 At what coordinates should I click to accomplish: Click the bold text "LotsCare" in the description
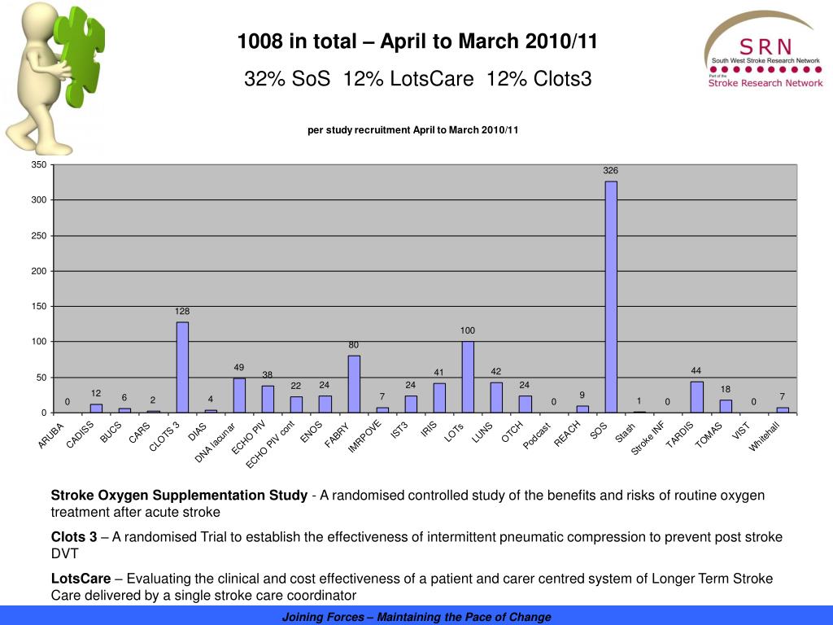point(81,579)
